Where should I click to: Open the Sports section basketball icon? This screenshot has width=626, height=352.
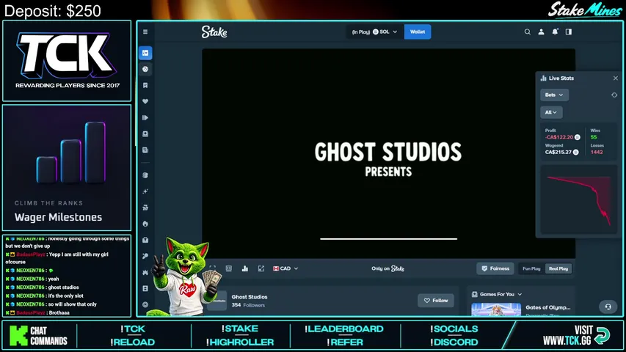(145, 69)
